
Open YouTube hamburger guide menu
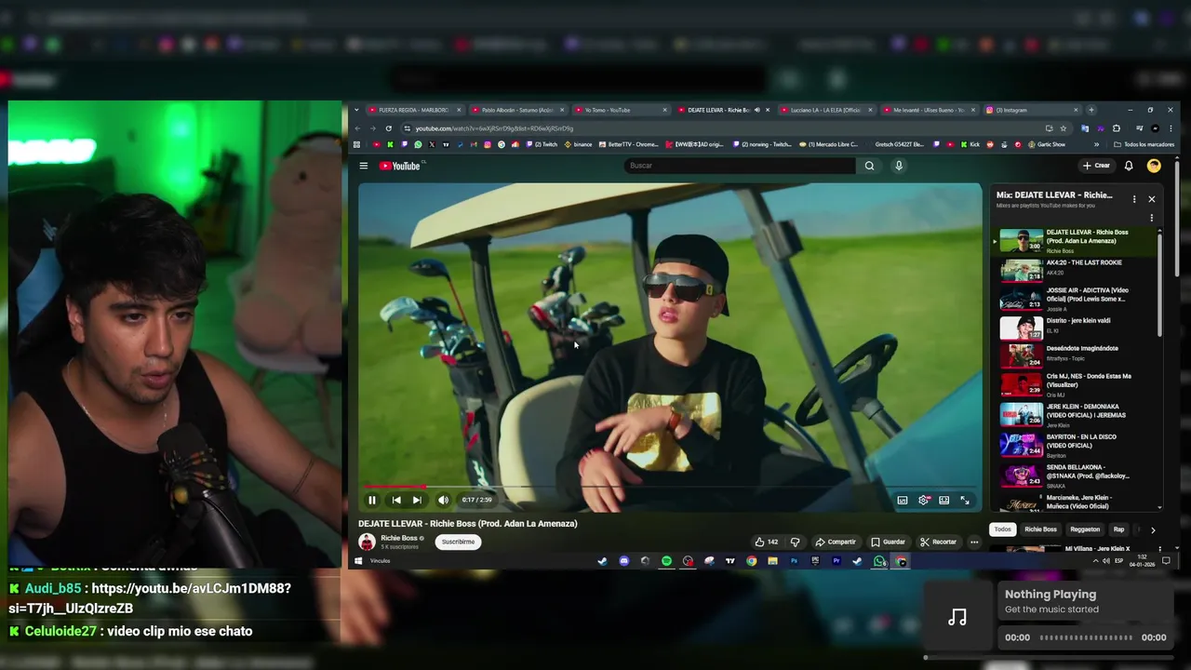click(364, 166)
